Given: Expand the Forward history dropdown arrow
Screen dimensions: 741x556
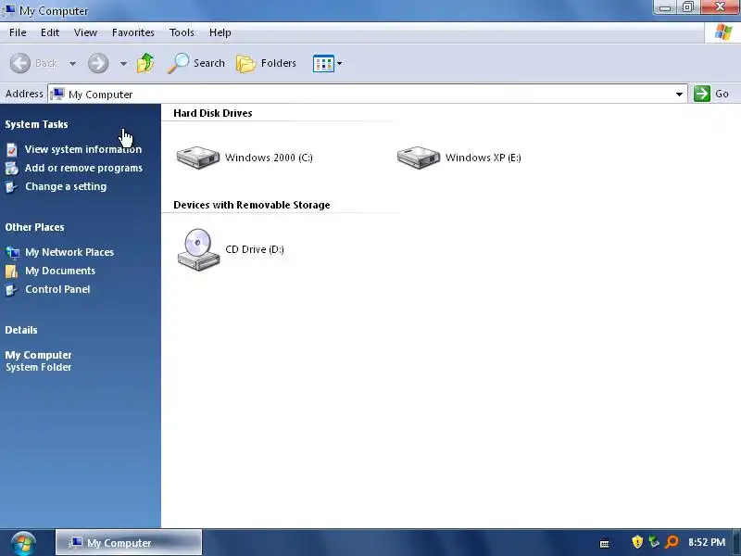Looking at the screenshot, I should 123,63.
